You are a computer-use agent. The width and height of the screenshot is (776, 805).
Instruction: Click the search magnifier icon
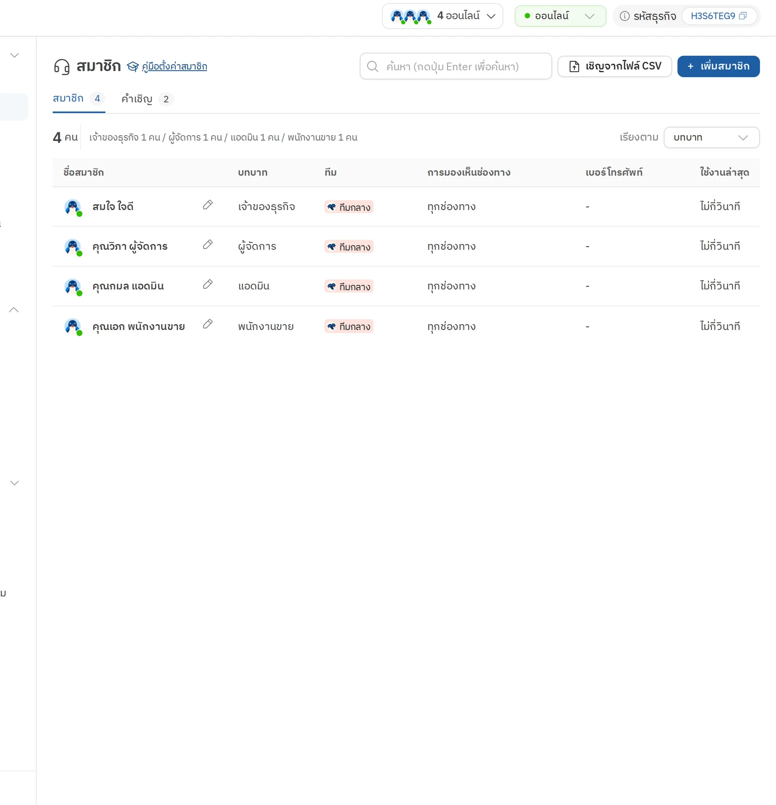click(x=372, y=66)
